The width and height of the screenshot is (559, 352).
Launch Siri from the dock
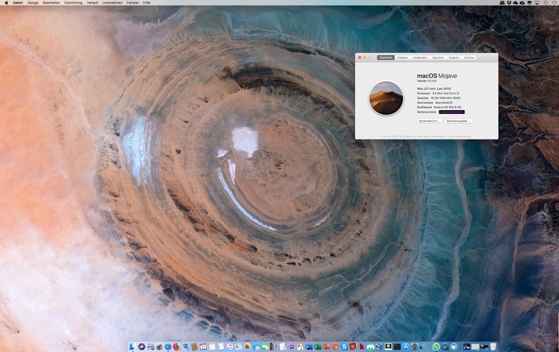click(141, 347)
